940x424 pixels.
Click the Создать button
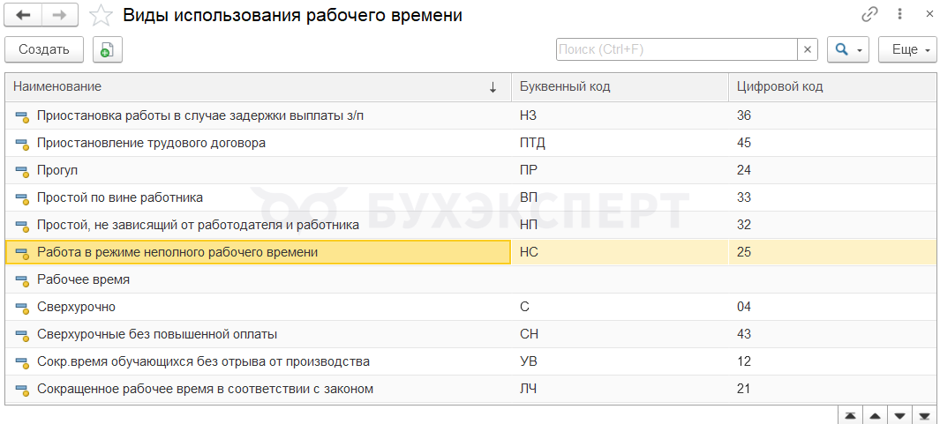point(44,49)
